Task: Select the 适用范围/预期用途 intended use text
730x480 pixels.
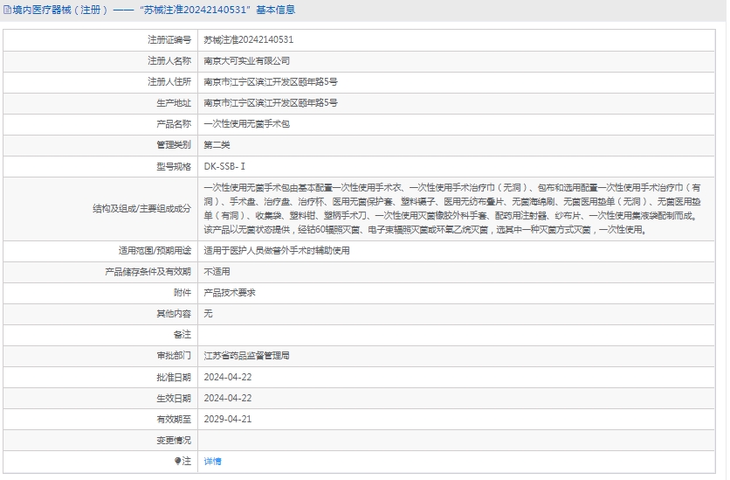Action: tap(276, 250)
